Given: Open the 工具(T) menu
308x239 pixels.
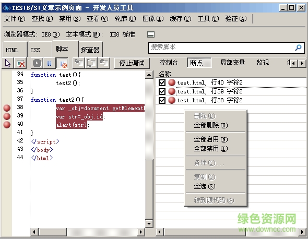Looking at the screenshot, I should pyautogui.click(x=208, y=19).
